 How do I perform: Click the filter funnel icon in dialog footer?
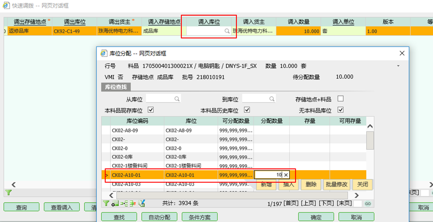coord(106,203)
